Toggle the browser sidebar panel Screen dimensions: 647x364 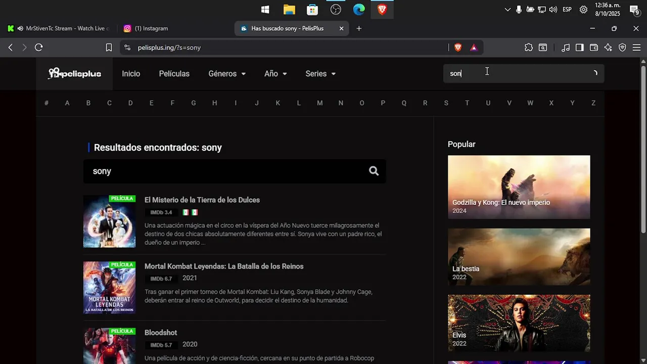(580, 48)
